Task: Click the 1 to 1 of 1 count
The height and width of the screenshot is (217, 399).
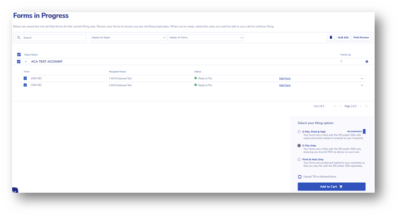Action: point(319,106)
